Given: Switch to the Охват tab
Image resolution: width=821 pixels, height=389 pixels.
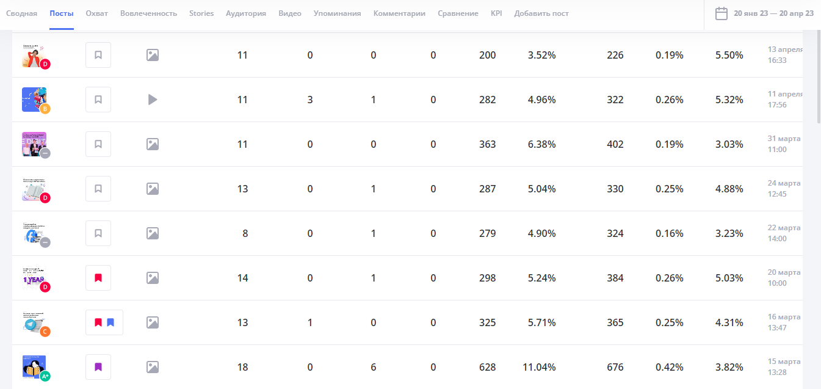Looking at the screenshot, I should [x=96, y=13].
